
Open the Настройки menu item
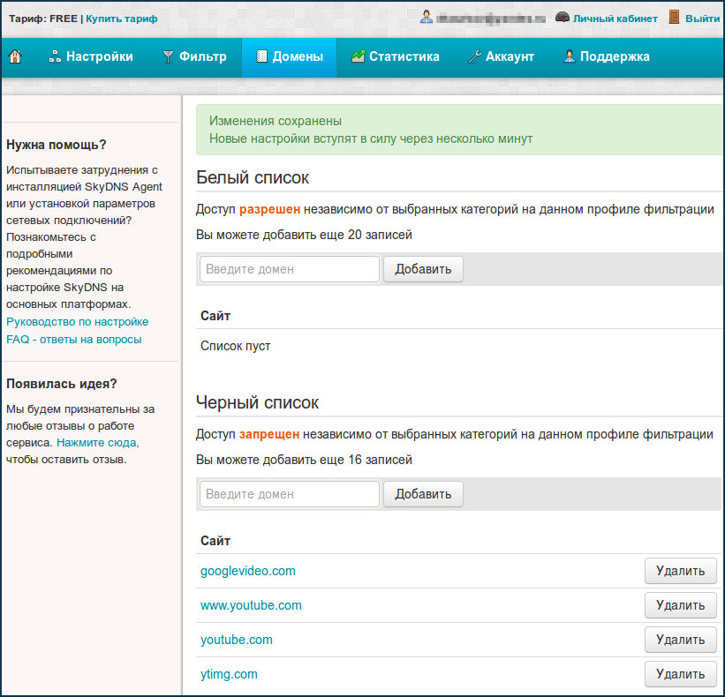90,56
